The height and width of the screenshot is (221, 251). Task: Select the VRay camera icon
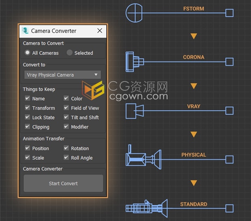click(x=134, y=111)
